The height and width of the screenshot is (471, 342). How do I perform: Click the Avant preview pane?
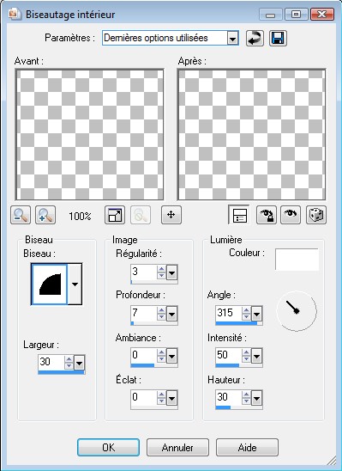point(89,135)
